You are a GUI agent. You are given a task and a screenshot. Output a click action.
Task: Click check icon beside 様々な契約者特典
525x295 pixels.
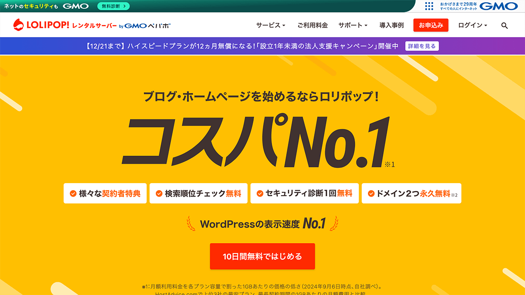click(73, 194)
